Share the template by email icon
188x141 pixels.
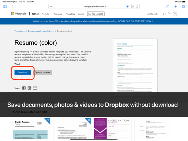click(x=35, y=88)
